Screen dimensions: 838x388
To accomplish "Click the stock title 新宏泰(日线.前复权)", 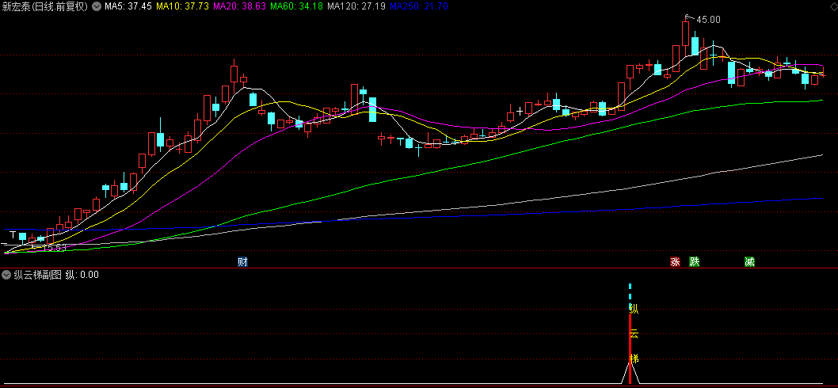I will pos(44,6).
